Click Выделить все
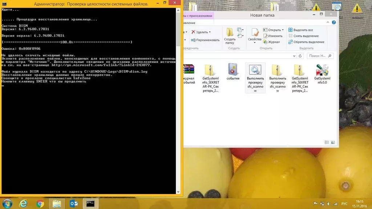The width and height of the screenshot is (372, 209). pos(300,30)
